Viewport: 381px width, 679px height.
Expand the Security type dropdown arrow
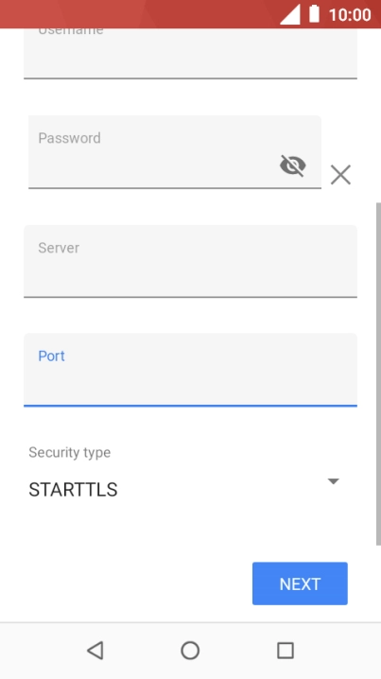[x=334, y=481]
